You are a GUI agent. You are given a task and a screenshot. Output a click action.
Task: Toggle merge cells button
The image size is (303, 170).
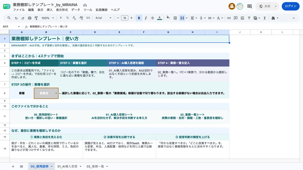tap(182, 18)
